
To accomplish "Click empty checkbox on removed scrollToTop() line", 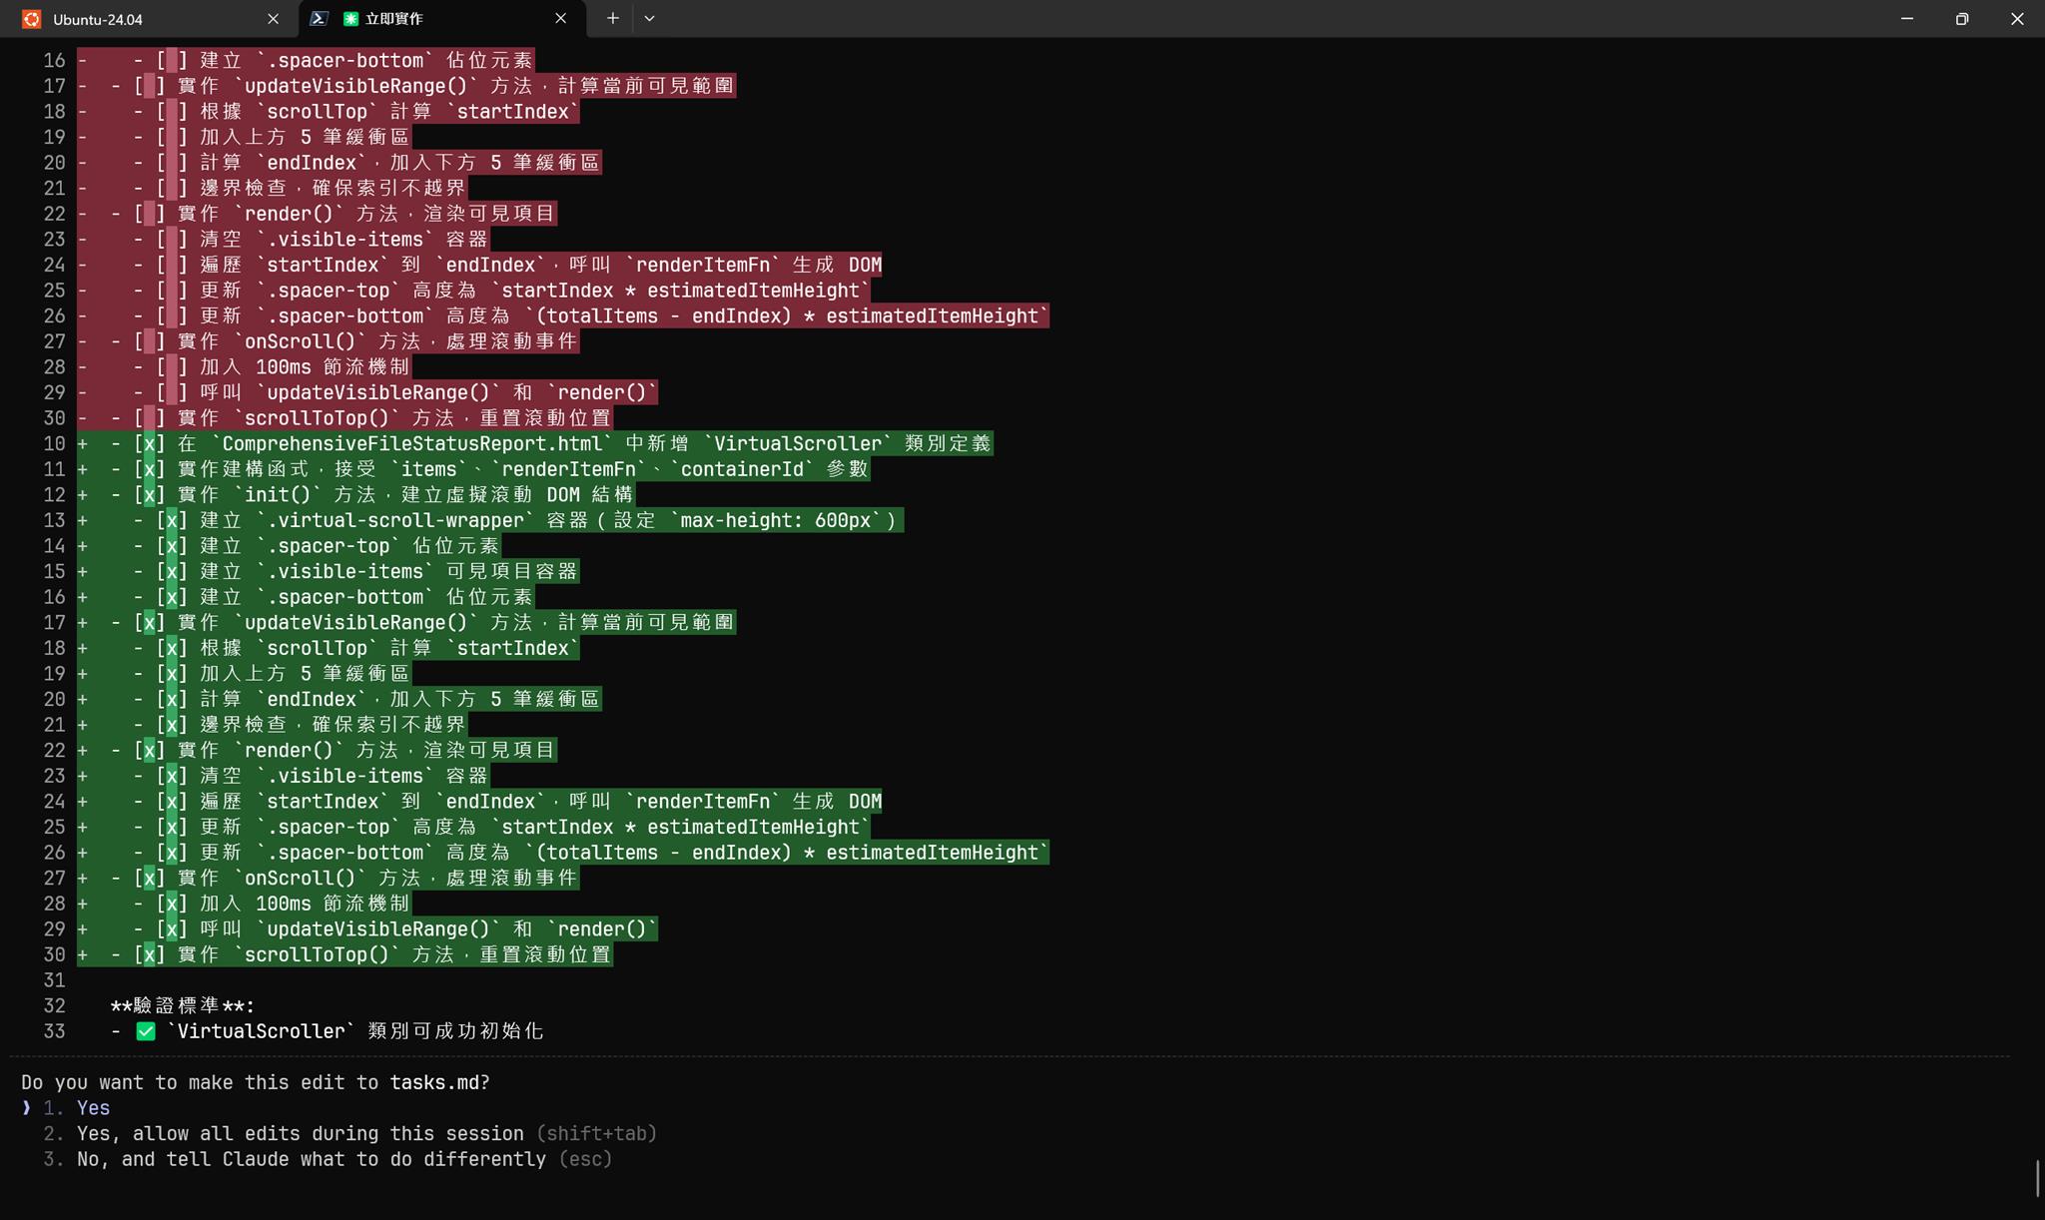I will 149,418.
